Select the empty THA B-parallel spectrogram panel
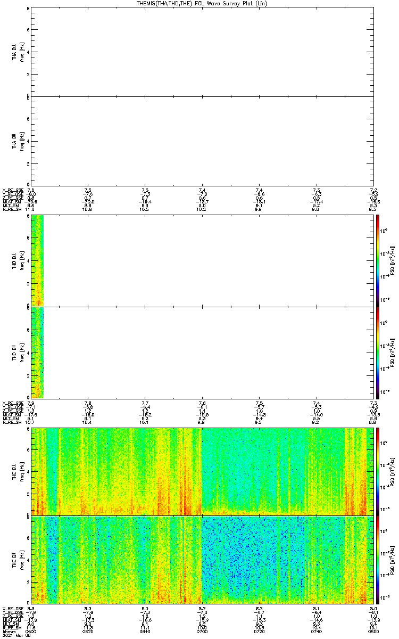The height and width of the screenshot is (639, 399). click(202, 141)
